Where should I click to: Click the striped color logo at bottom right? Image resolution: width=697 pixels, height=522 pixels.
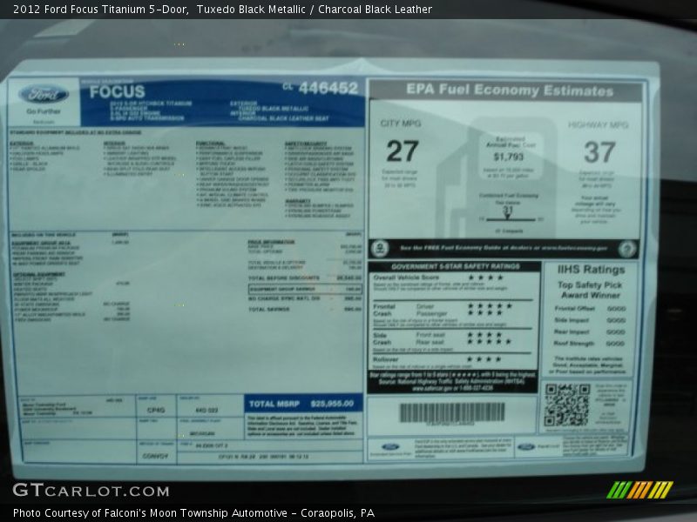639,490
